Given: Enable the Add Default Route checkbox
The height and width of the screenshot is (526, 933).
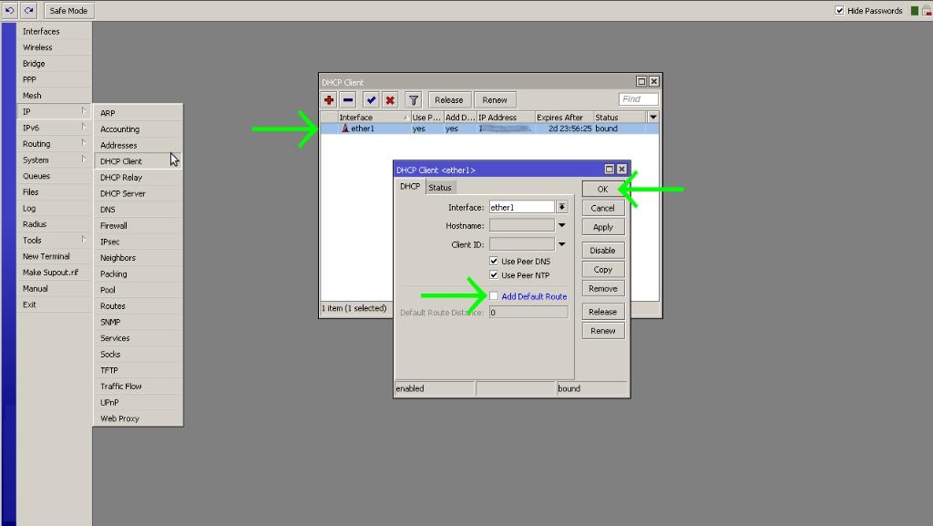Looking at the screenshot, I should point(495,296).
